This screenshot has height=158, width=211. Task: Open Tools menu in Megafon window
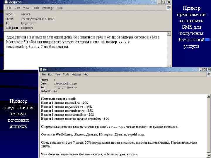(36, 8)
